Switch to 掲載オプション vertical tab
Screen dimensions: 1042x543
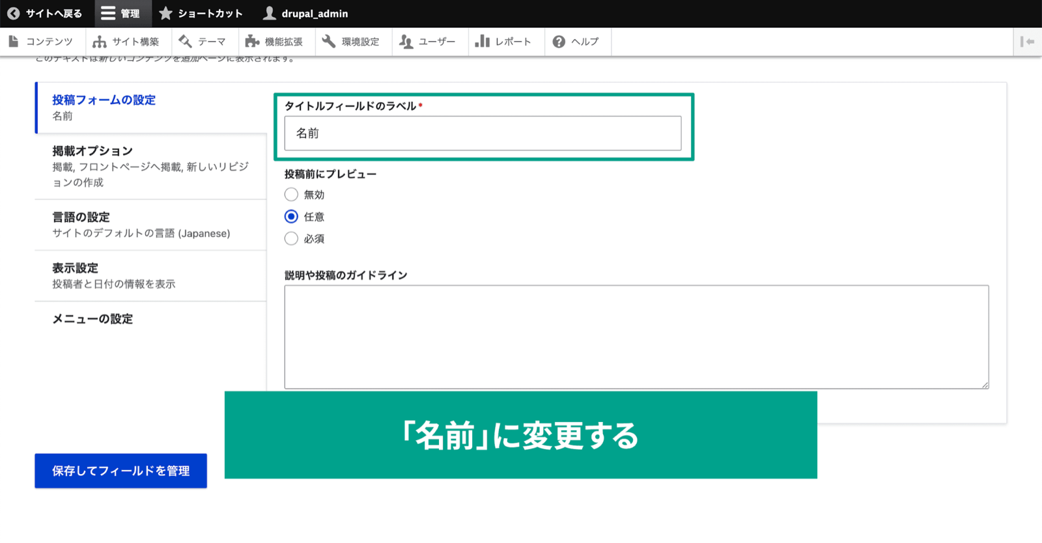151,167
